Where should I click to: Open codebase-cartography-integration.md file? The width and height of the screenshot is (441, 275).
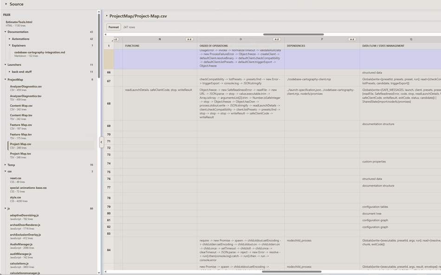tap(39, 54)
